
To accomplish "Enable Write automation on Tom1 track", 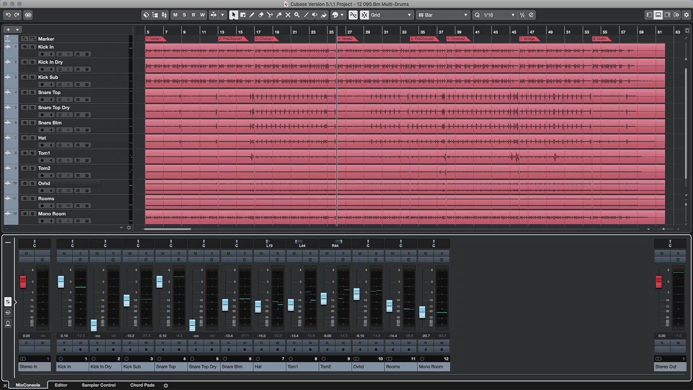I will pos(87,160).
